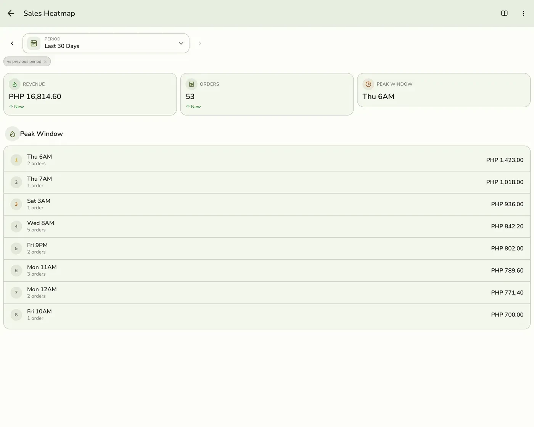This screenshot has width=534, height=427.
Task: Click rank badge 8 in peak list
Action: point(16,315)
